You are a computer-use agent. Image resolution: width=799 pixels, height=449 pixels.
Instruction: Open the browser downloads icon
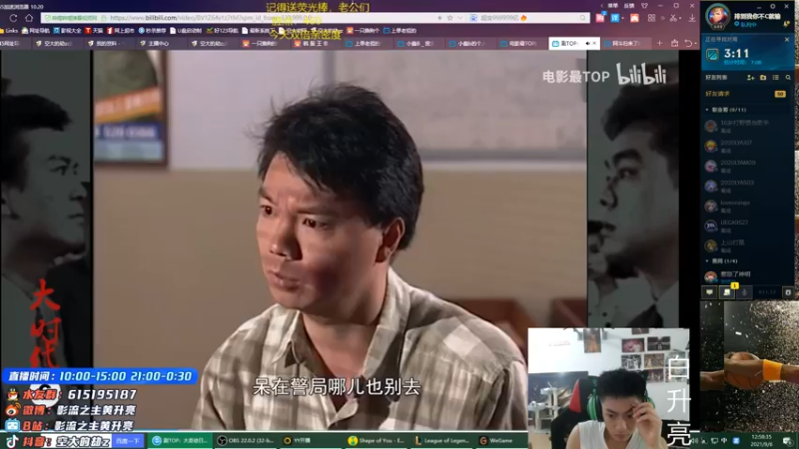point(691,18)
